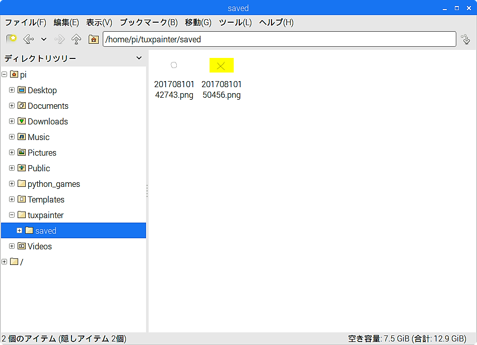Open the 表示(V) menu

99,23
